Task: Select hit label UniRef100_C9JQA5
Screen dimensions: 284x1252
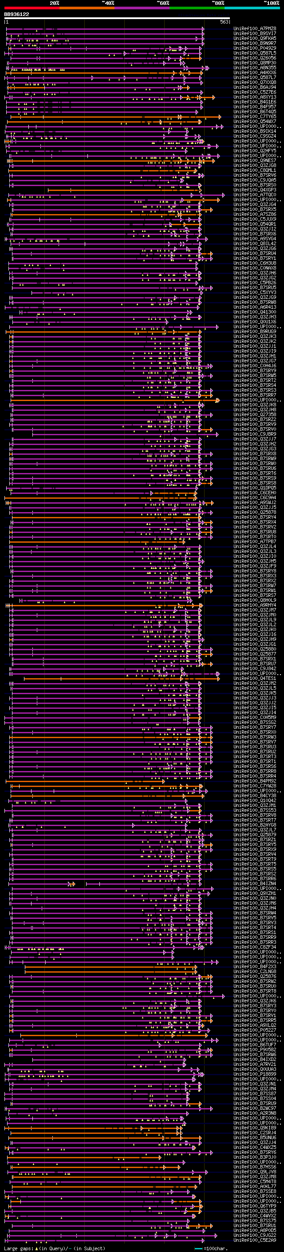Action: (255, 180)
